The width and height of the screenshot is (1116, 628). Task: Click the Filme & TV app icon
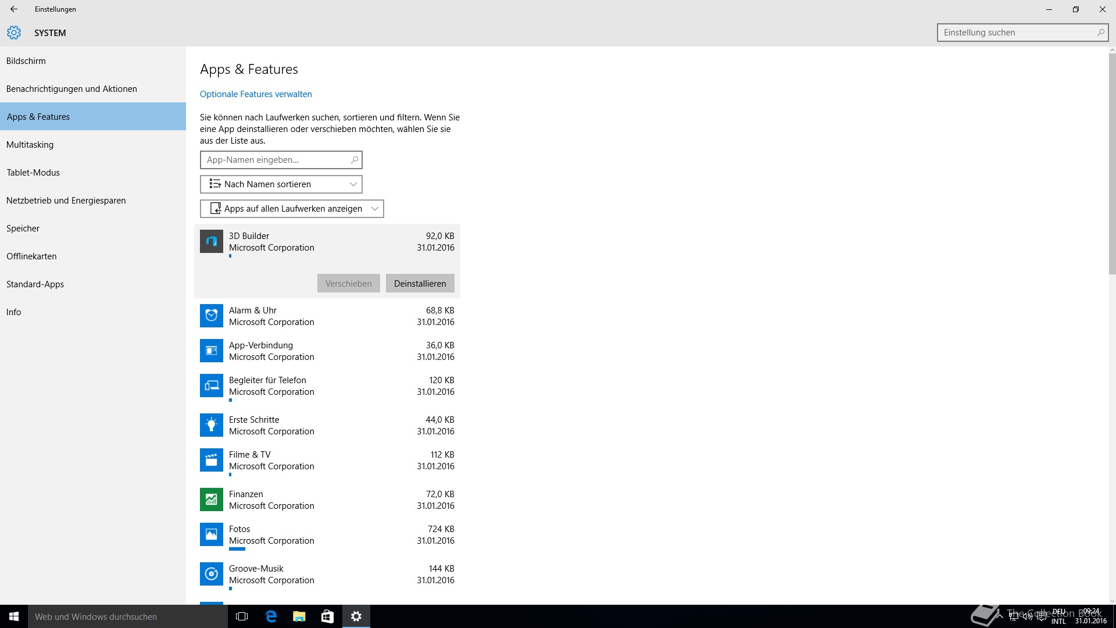212,460
